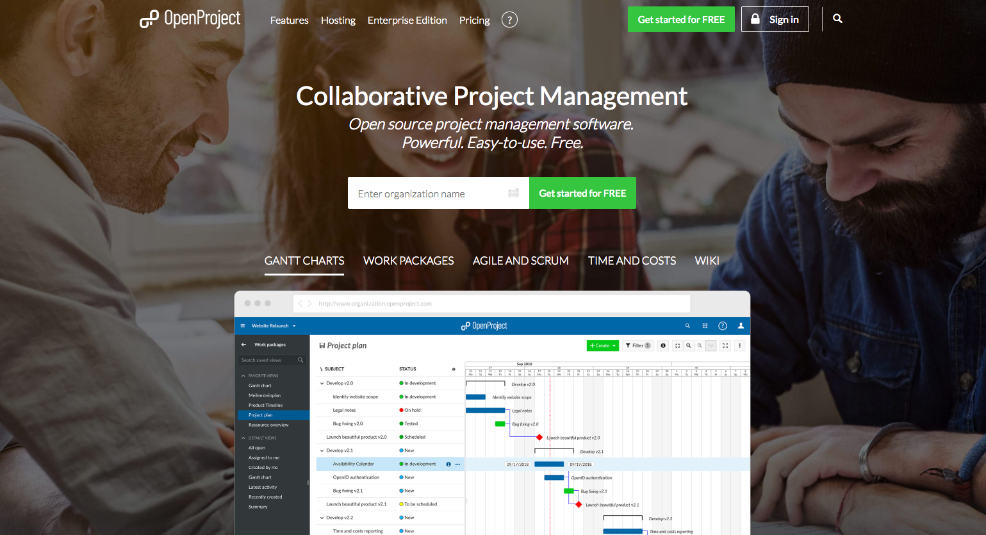Open the Features menu item
The image size is (986, 535).
tap(290, 21)
